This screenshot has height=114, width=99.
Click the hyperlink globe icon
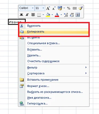(22, 103)
